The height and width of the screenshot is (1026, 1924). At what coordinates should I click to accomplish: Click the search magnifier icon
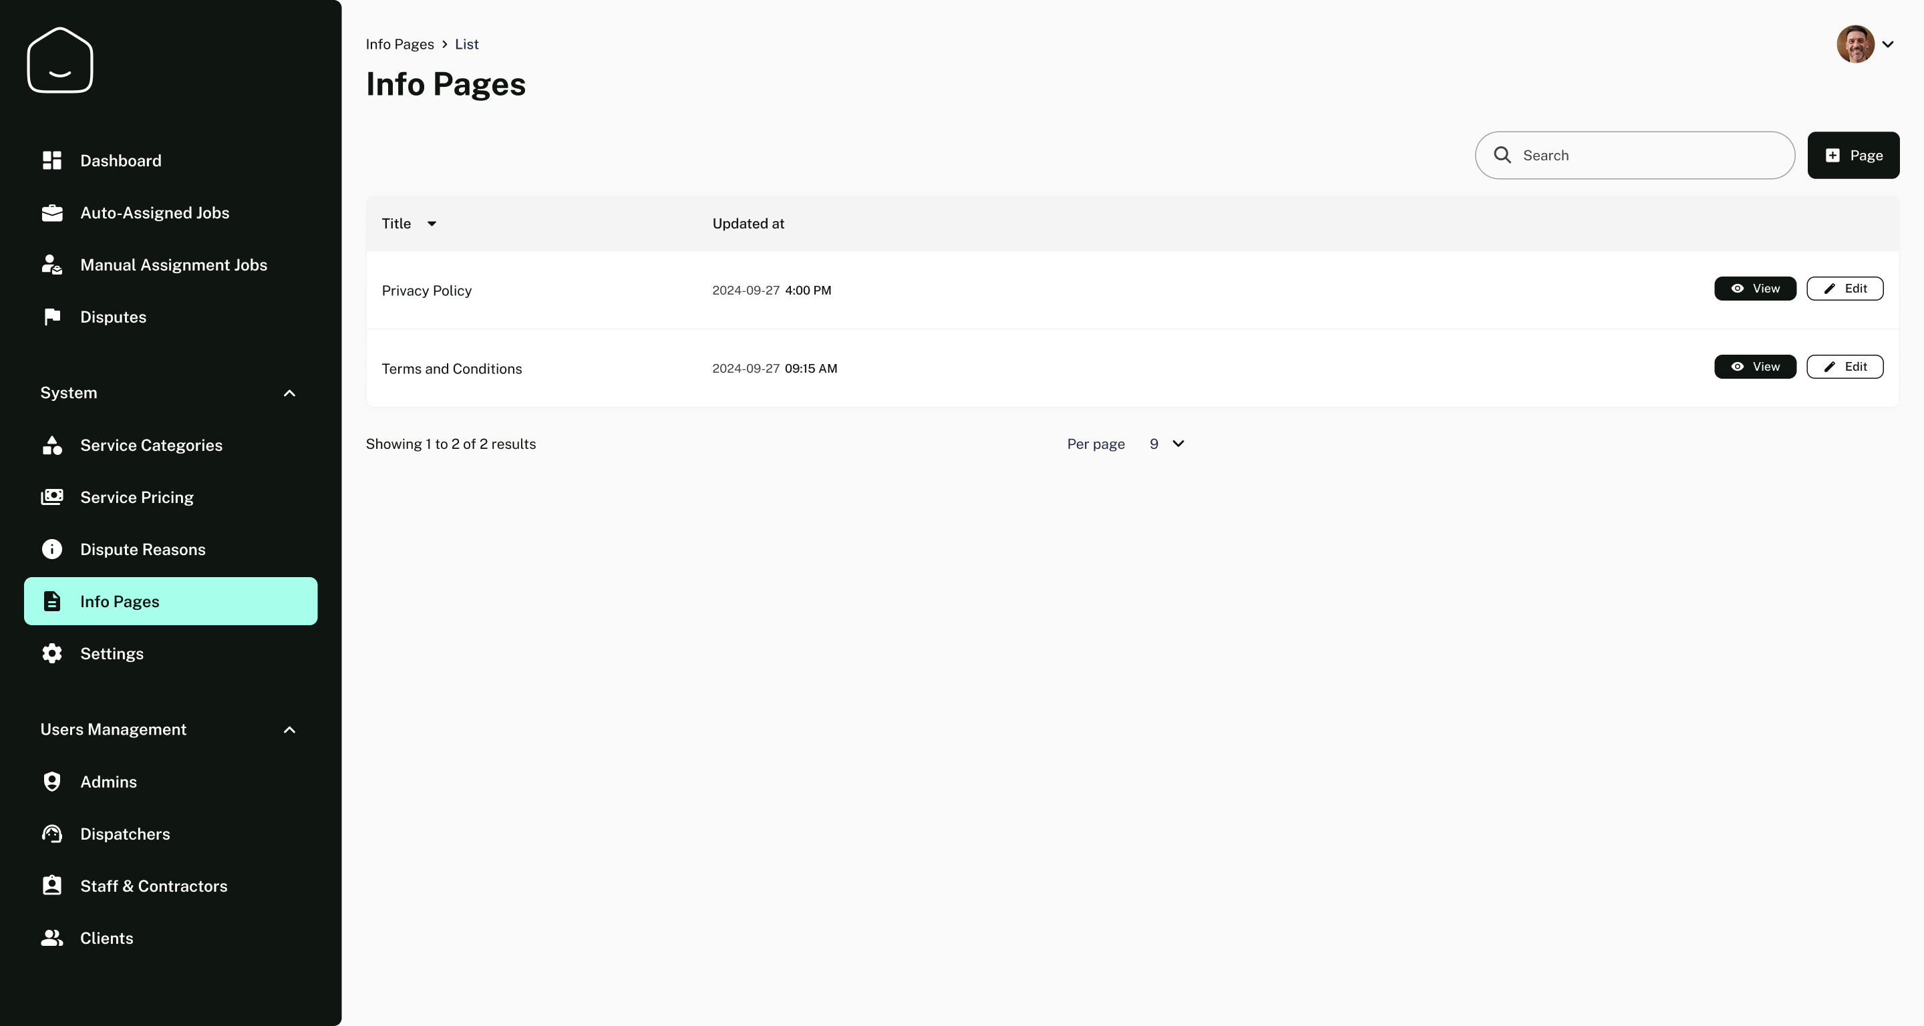[1502, 156]
